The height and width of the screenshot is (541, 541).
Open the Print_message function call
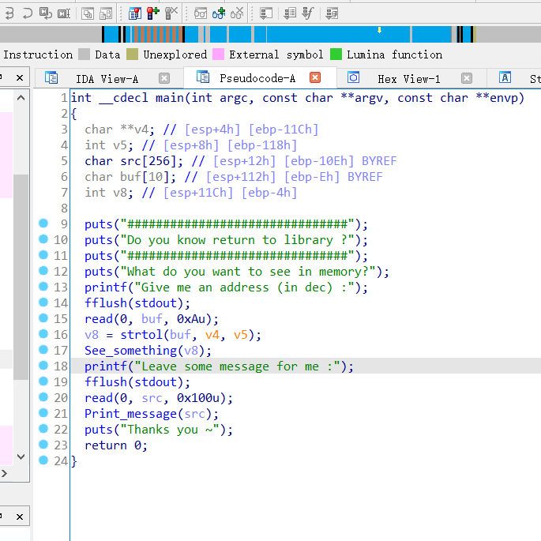(x=130, y=414)
